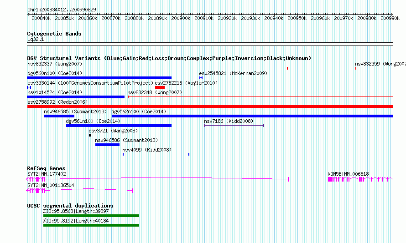Viewport: 406px width, 243px height.
Task: Click the SYT2|NM_177402 gene label
Action: 47,174
